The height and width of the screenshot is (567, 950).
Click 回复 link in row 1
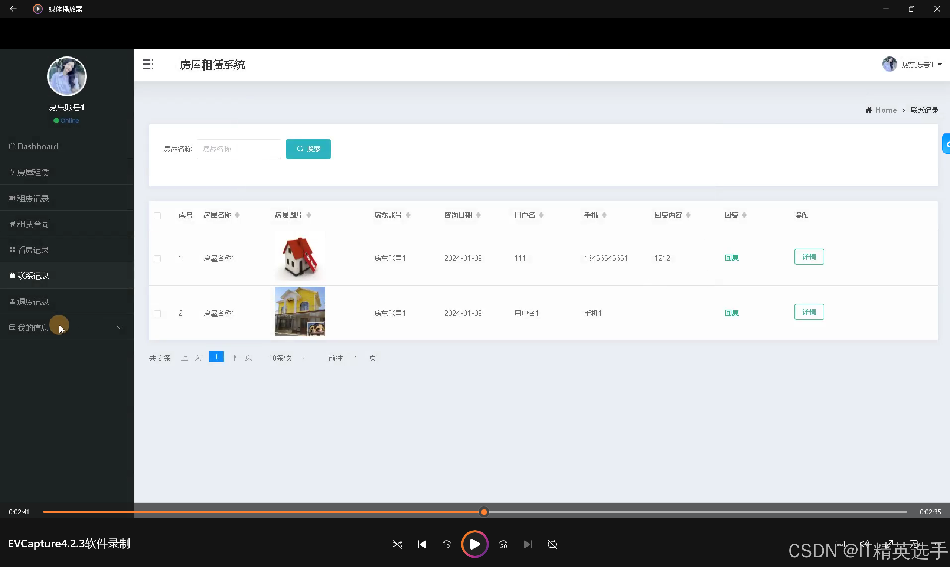click(731, 258)
